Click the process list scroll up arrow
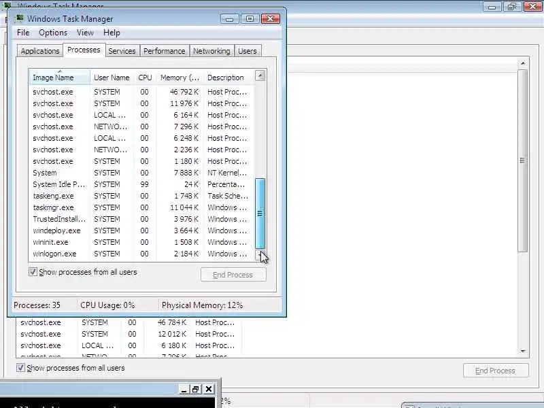 [260, 75]
